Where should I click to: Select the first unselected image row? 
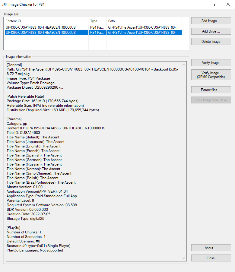click(94, 27)
